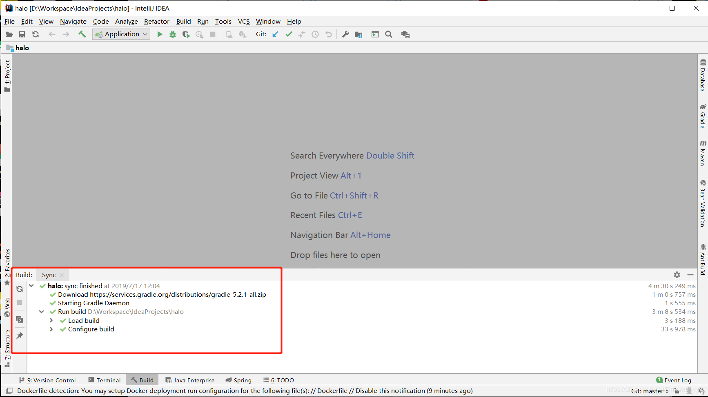Click the Synchronize icon in the toolbar

[36, 35]
